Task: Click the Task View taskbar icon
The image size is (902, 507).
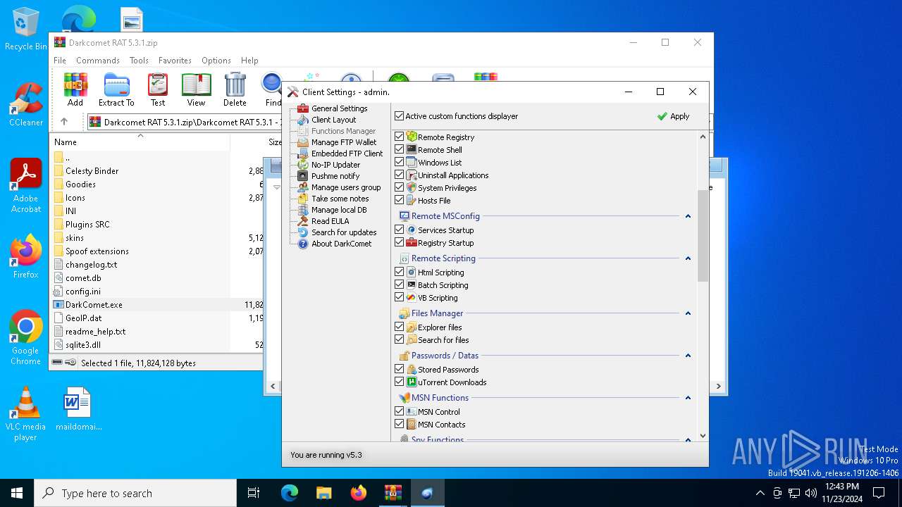Action: tap(254, 493)
